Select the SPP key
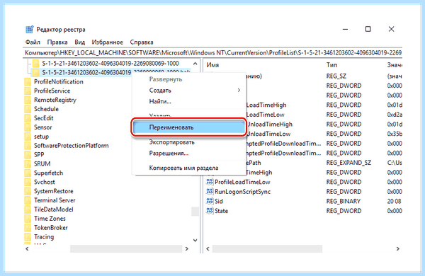The image size is (425, 276). (39, 154)
